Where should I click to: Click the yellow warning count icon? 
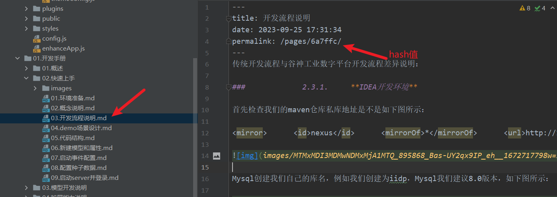(x=522, y=8)
